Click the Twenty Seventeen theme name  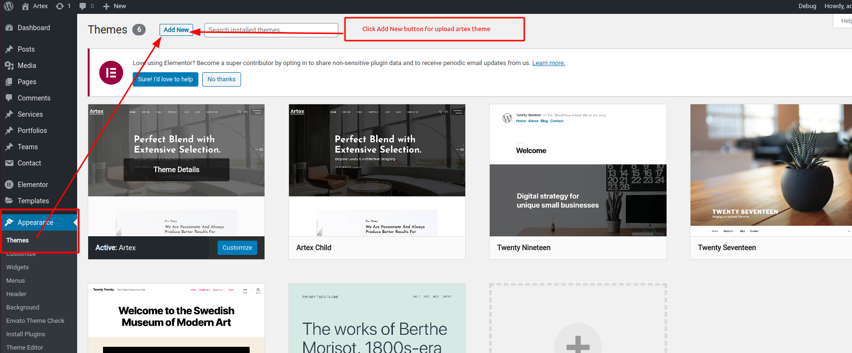pyautogui.click(x=727, y=248)
